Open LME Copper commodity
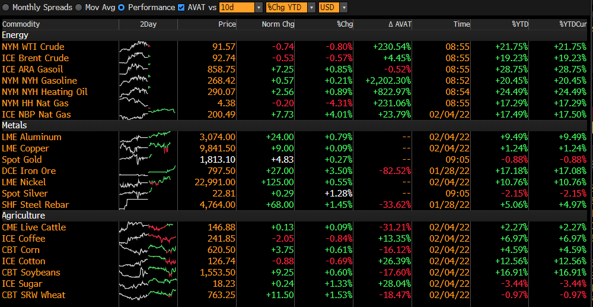Screen dimensions: 593x307 pyautogui.click(x=27, y=148)
